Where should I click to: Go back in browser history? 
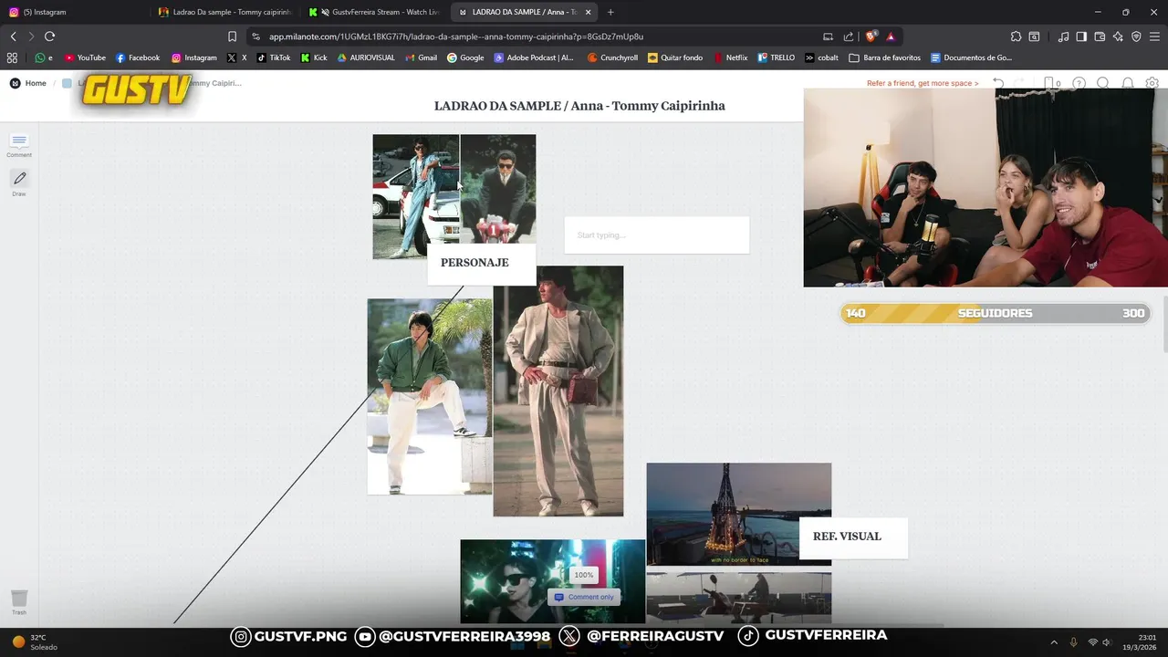click(x=13, y=36)
